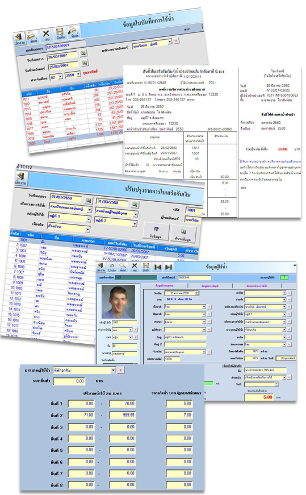
Task: Click the ราคาขั้นต่ำ minimum price field in tariff panel
Action: [x=69, y=381]
